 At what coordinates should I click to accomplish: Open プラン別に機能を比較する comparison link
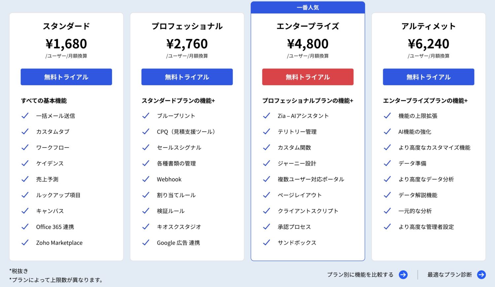(x=360, y=274)
